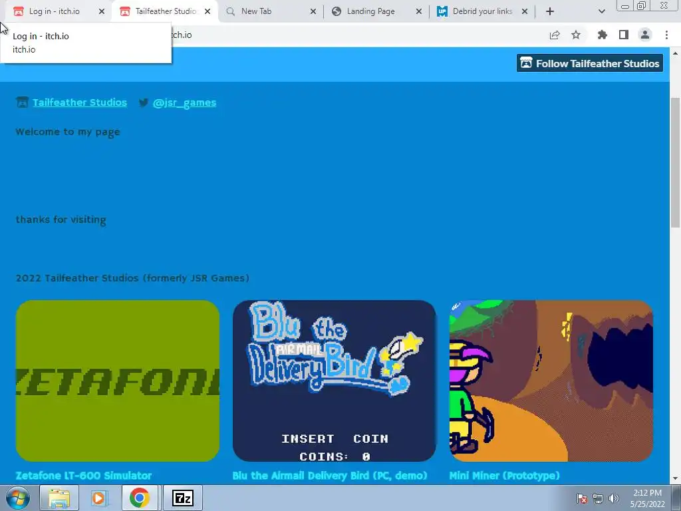Open the @jsr_games Twitter link
The height and width of the screenshot is (511, 681).
pos(185,102)
